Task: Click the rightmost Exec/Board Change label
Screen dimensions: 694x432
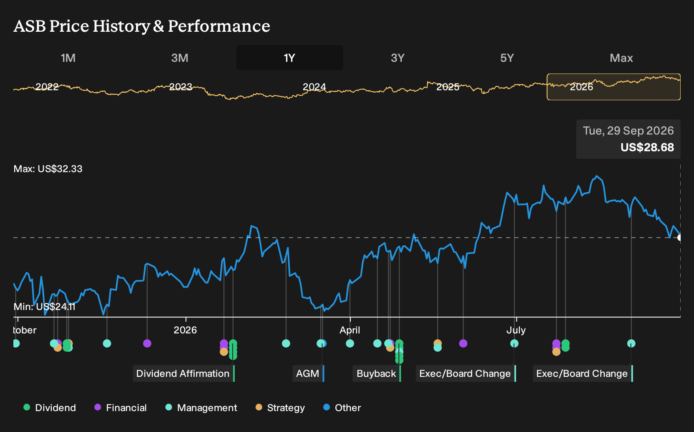Action: pyautogui.click(x=583, y=374)
